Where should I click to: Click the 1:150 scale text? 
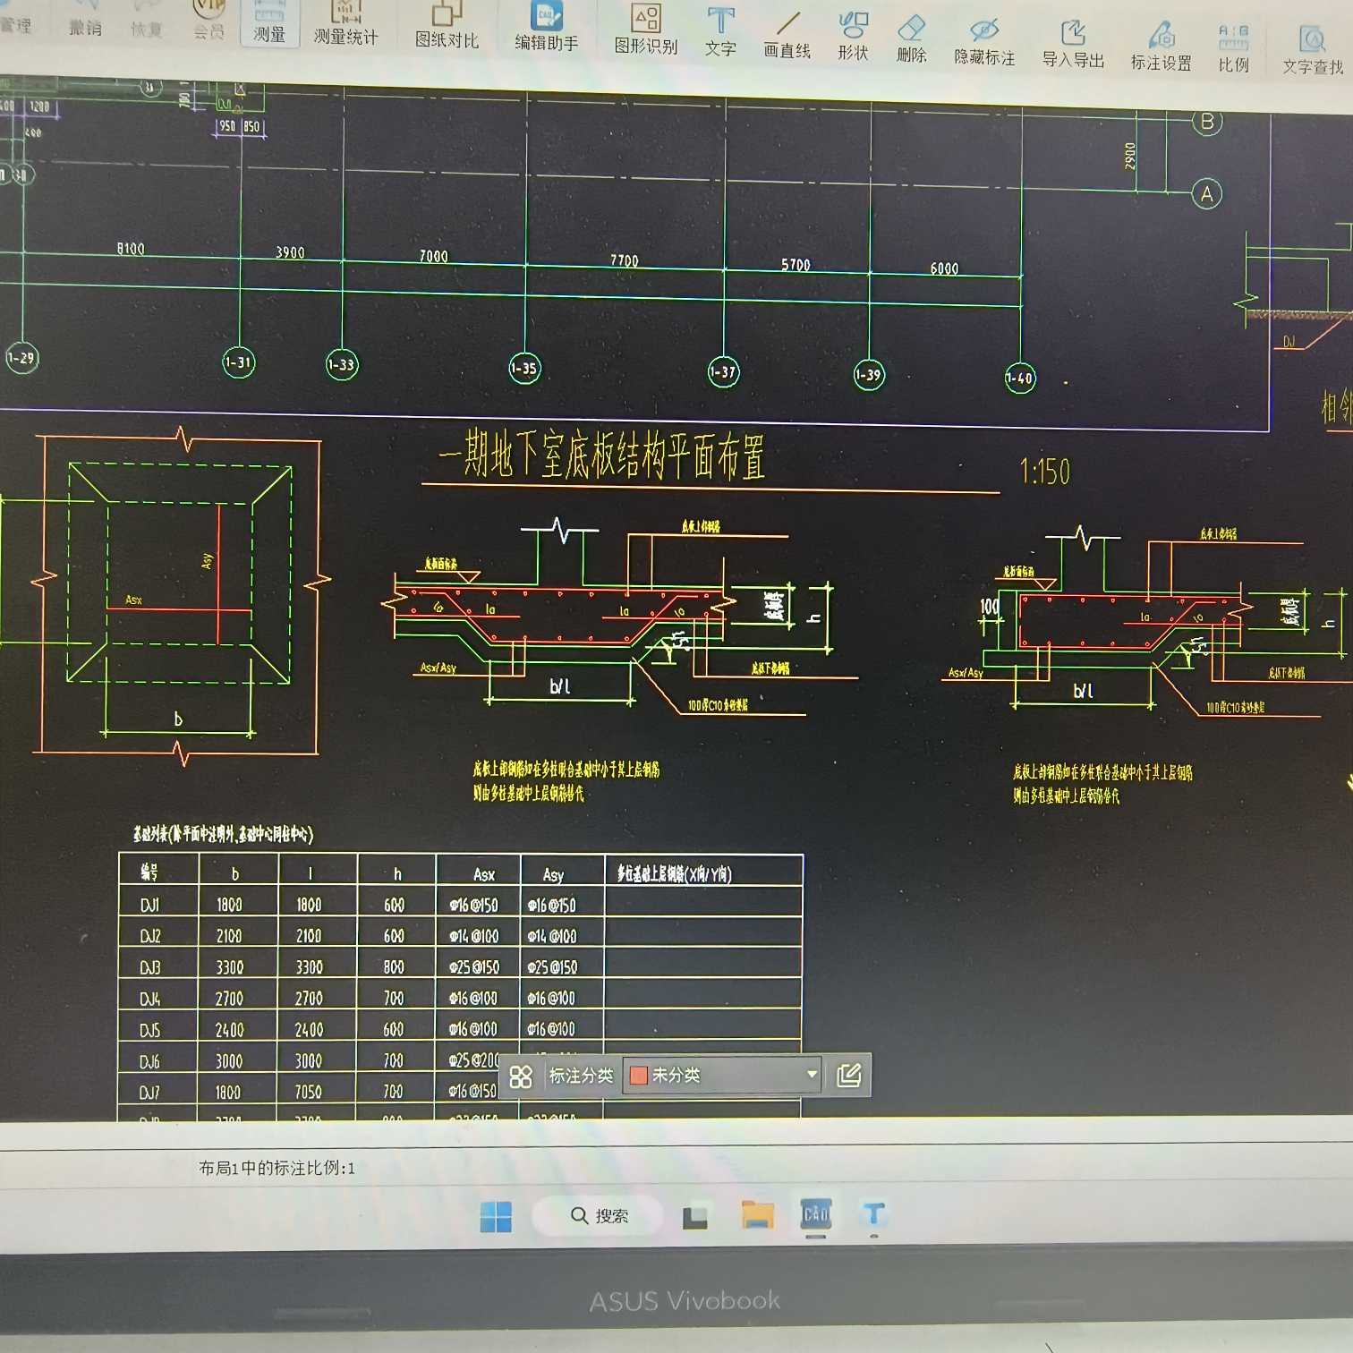tap(1045, 471)
